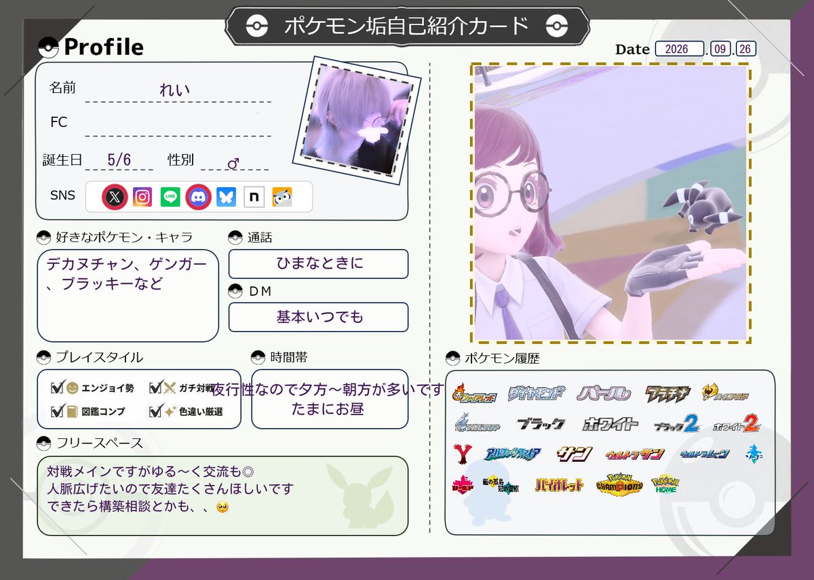Viewport: 814px width, 580px height.
Task: Toggle the エンジョイ勢 checkbox
Action: [x=57, y=388]
